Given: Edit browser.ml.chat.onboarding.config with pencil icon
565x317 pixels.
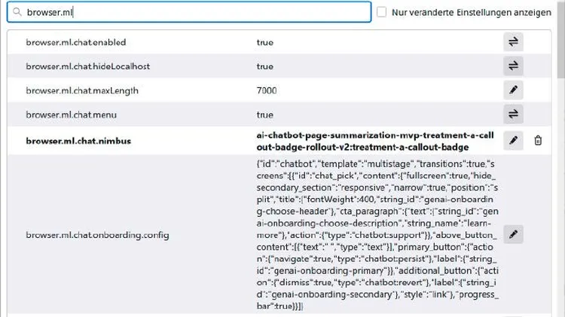Looking at the screenshot, I should [x=513, y=234].
